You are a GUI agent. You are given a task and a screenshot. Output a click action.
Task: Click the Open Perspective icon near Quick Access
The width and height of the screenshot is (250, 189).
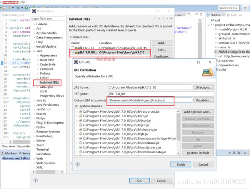(x=245, y=8)
